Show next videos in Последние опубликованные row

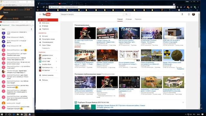pyautogui.click(x=185, y=84)
